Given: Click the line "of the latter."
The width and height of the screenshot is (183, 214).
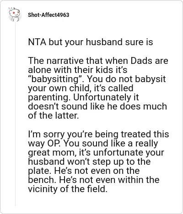Looking at the screenshot, I should (x=54, y=115).
